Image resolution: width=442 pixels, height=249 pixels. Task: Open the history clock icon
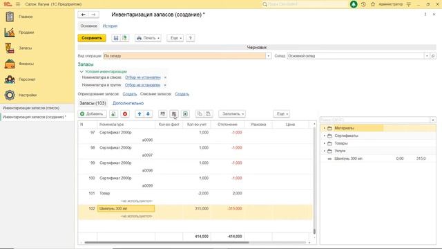[x=363, y=4]
